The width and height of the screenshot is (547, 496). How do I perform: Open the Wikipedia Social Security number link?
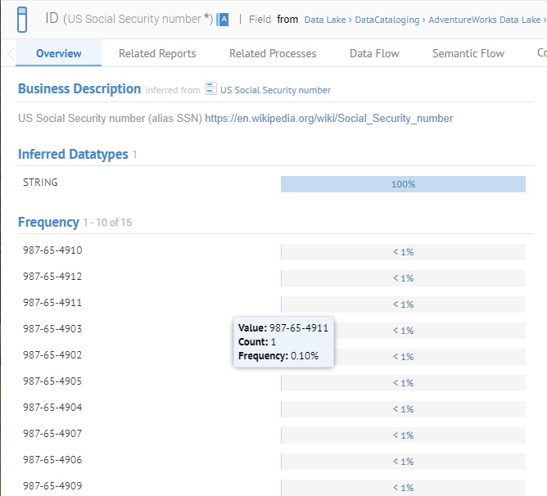pyautogui.click(x=328, y=118)
